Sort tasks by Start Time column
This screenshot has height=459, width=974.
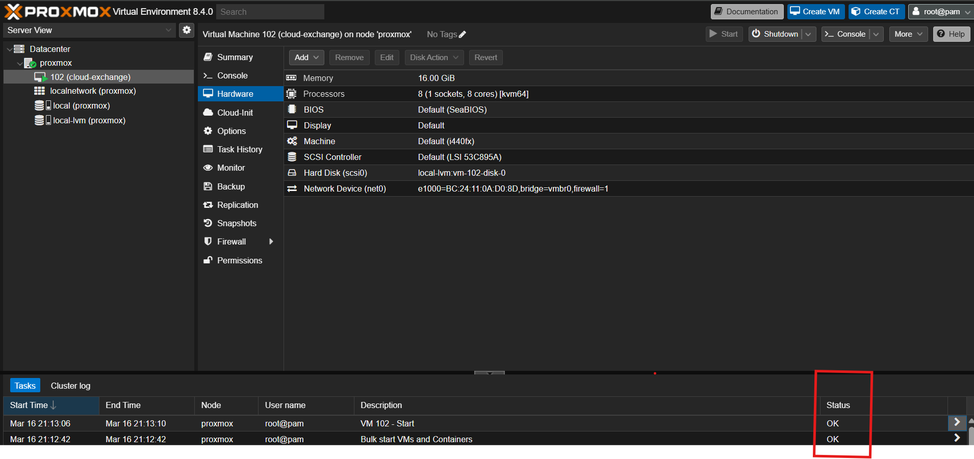click(51, 405)
